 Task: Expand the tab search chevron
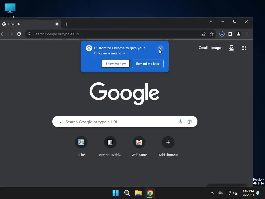[x=211, y=21]
